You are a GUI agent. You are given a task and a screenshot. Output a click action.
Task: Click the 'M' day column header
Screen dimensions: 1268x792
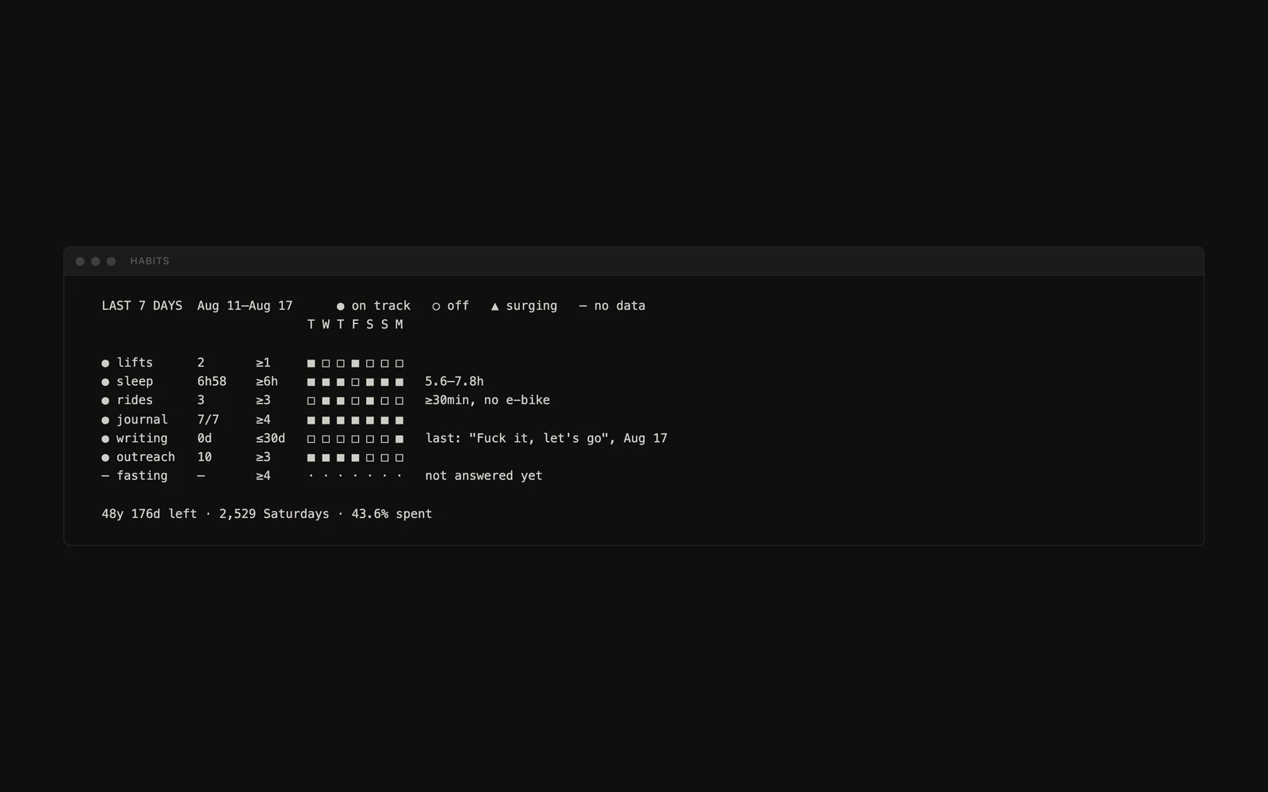pyautogui.click(x=399, y=325)
